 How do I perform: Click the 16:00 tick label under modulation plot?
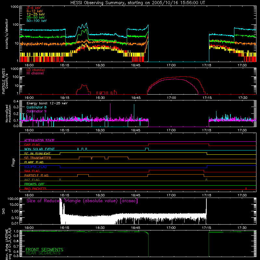click(29, 130)
